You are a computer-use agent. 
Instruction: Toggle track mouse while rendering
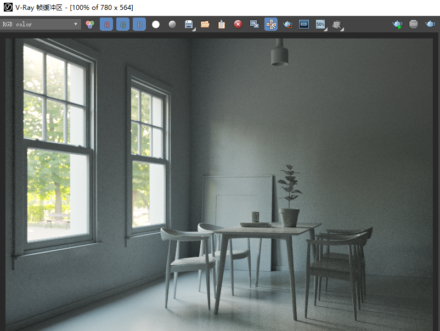click(x=271, y=24)
